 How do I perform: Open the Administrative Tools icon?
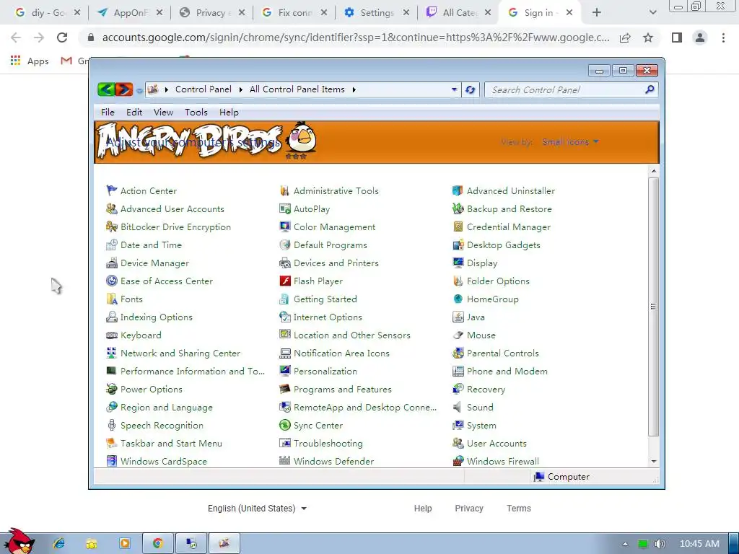[284, 190]
